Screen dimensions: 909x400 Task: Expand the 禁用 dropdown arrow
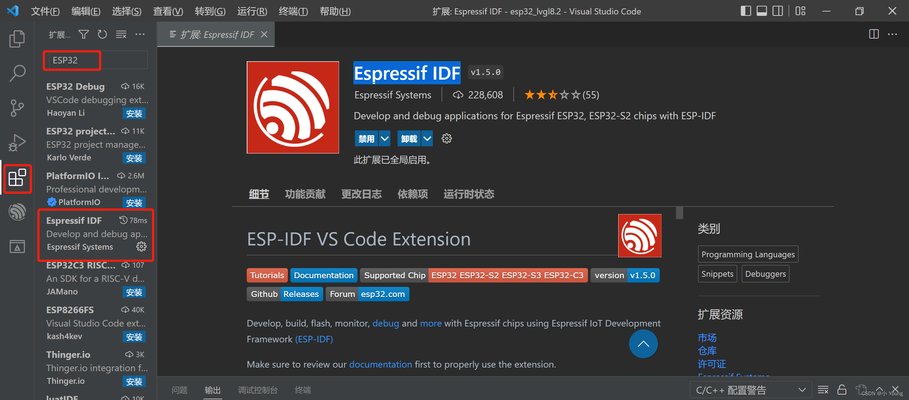[385, 139]
